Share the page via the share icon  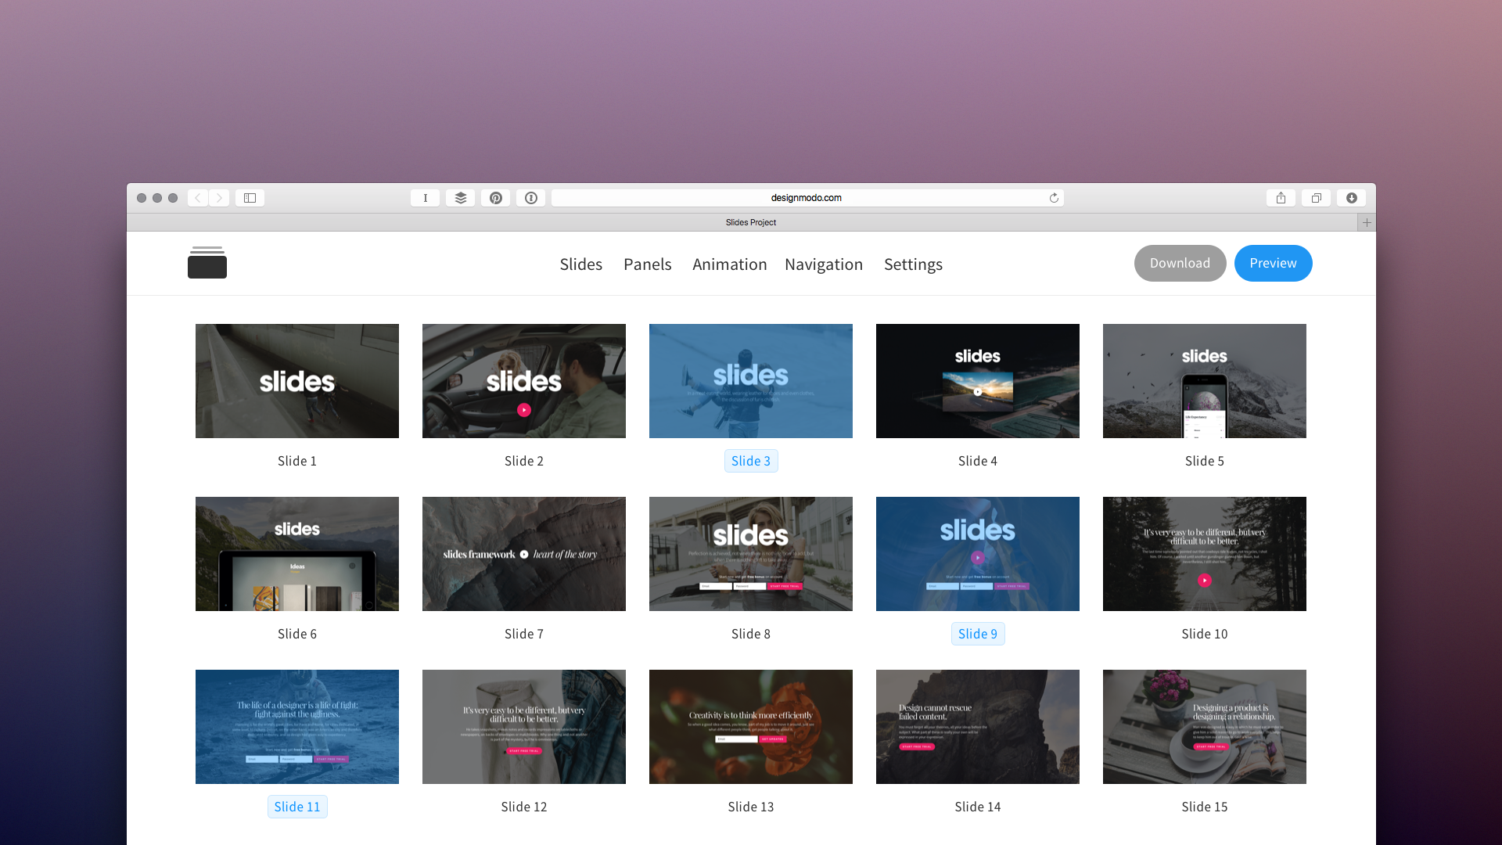click(1281, 198)
